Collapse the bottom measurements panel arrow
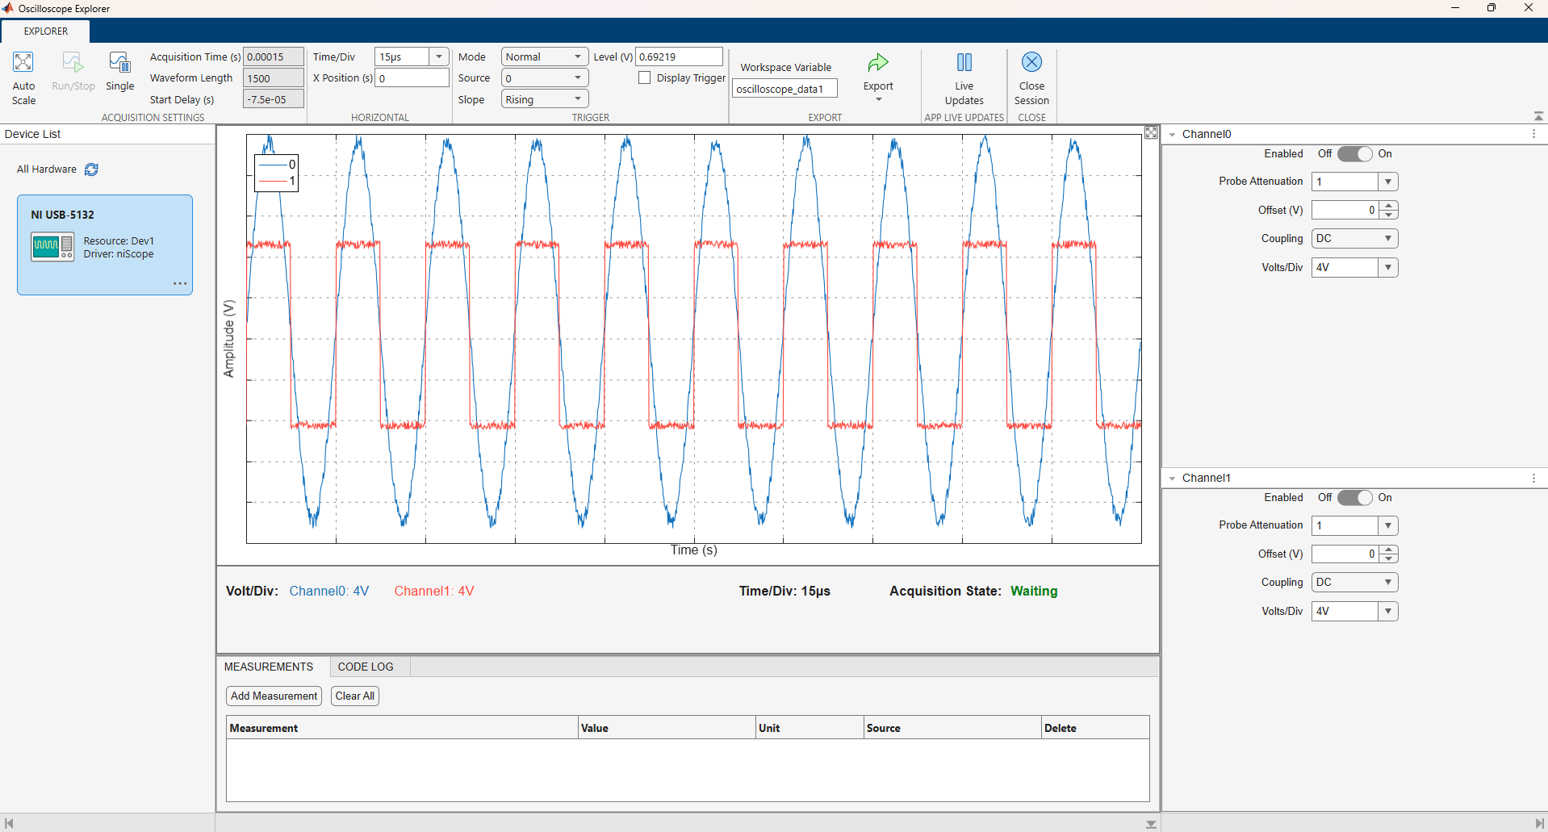Image resolution: width=1548 pixels, height=832 pixels. 1151,824
